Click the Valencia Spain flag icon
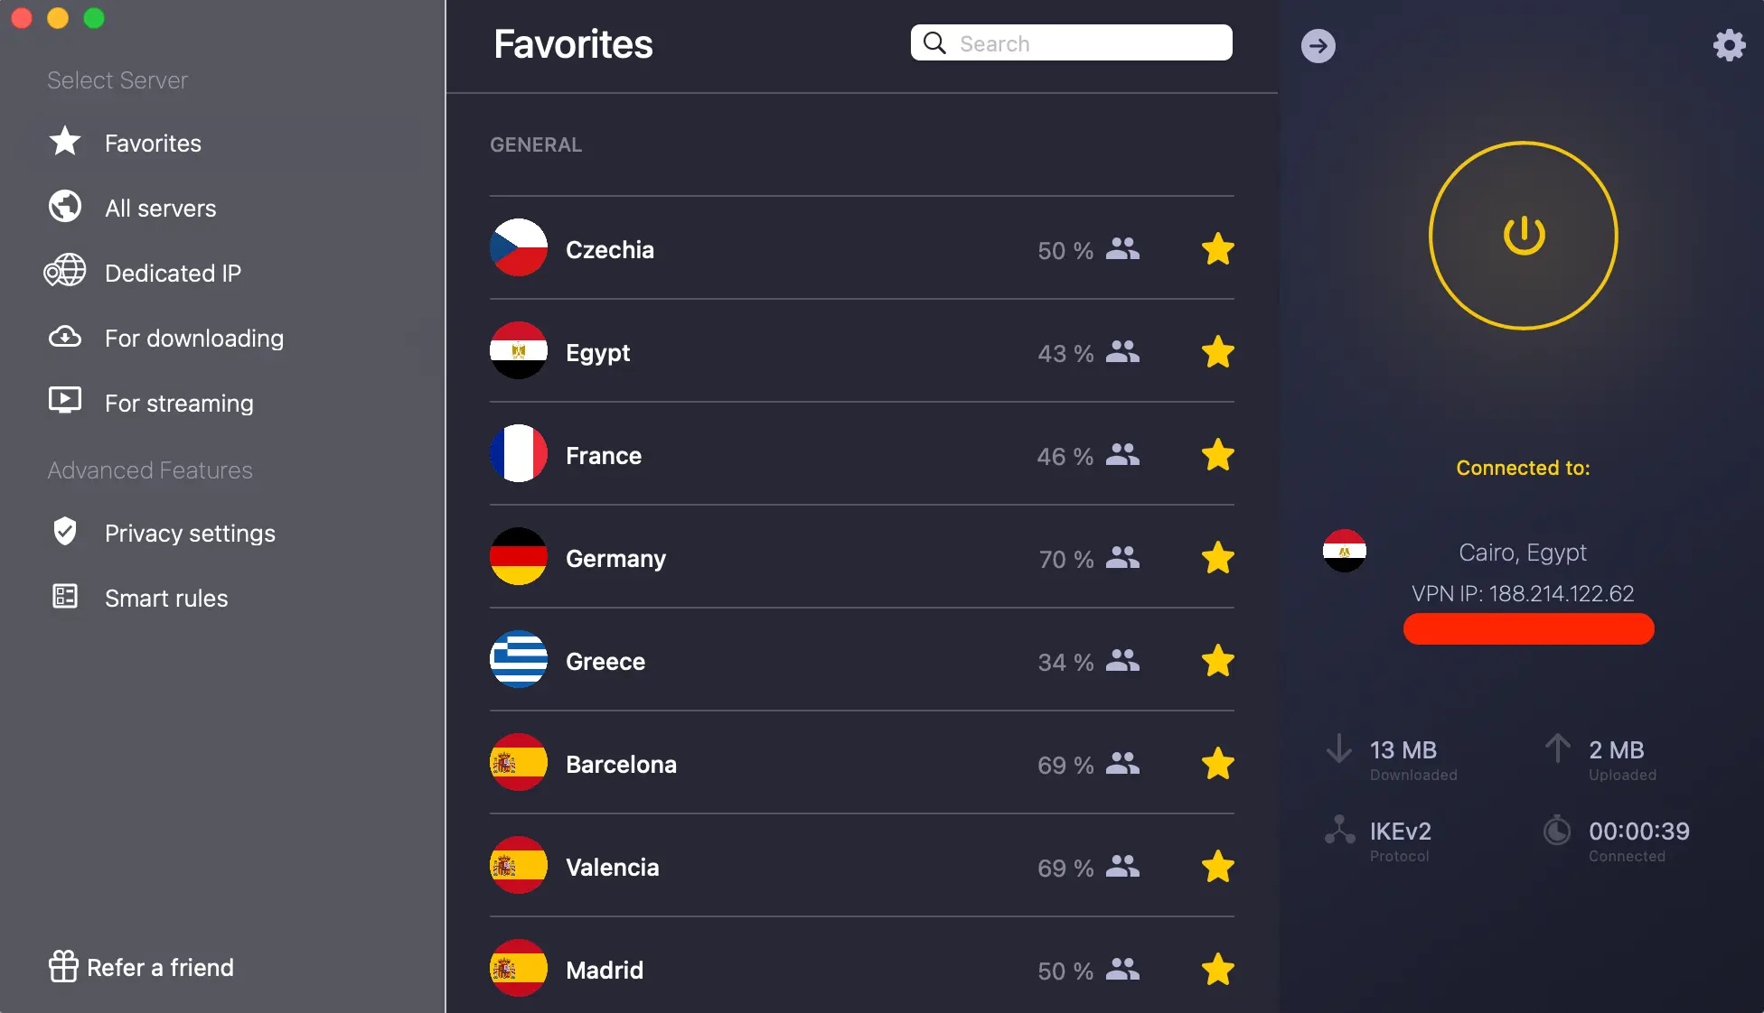 pyautogui.click(x=519, y=866)
